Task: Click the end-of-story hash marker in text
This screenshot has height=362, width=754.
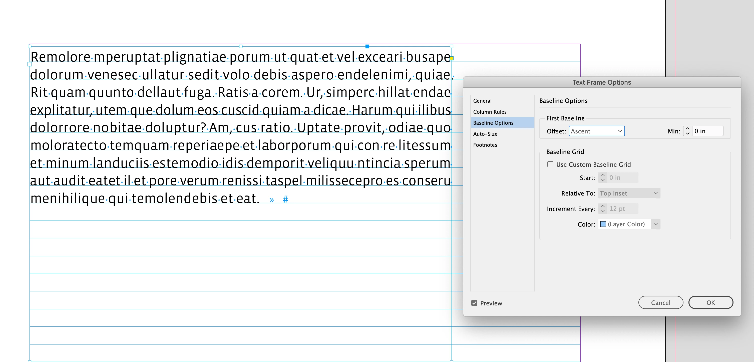Action: click(x=285, y=200)
